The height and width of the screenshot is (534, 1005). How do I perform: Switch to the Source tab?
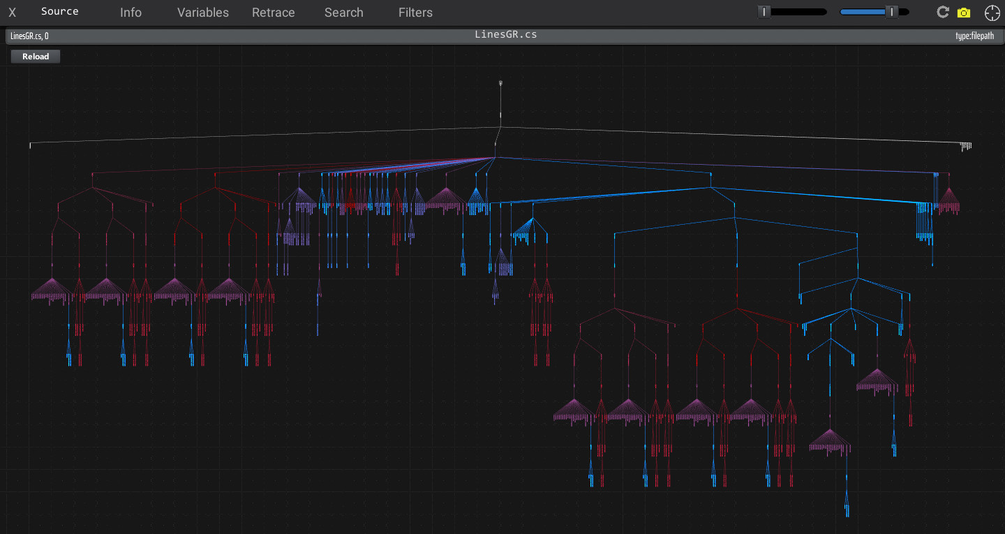(60, 11)
